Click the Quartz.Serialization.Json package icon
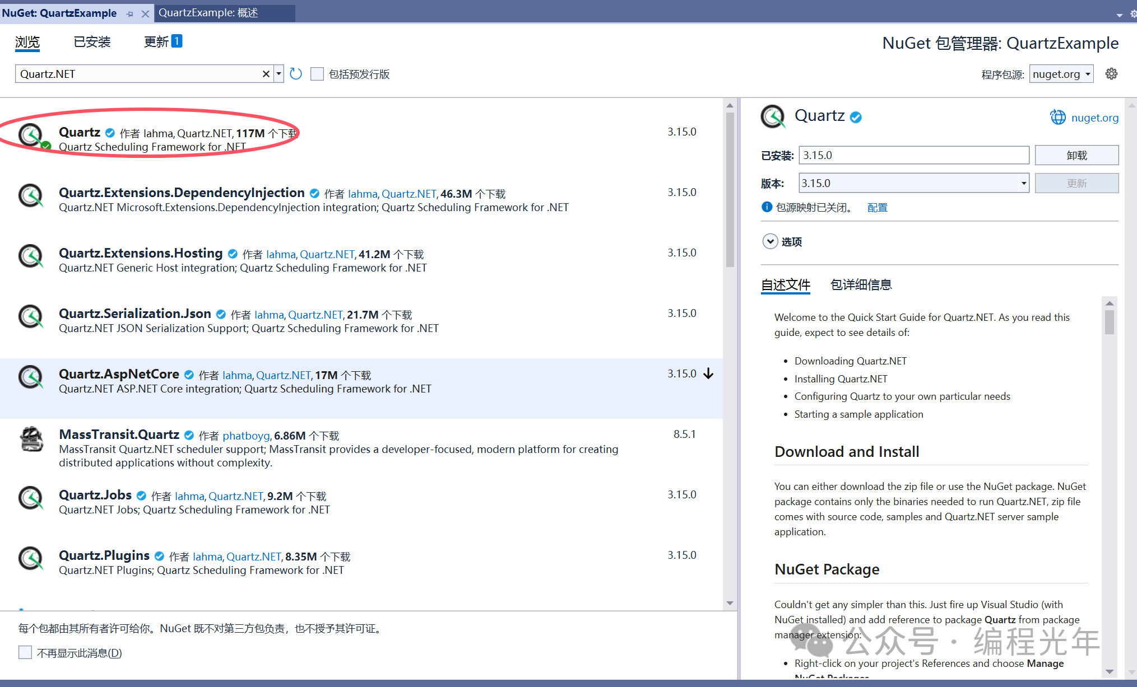The width and height of the screenshot is (1137, 687). pyautogui.click(x=30, y=317)
